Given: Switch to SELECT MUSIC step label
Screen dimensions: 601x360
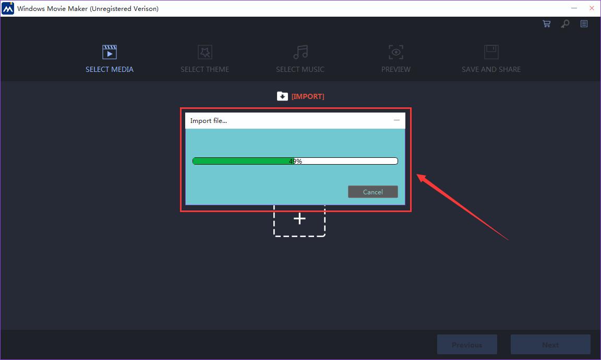Looking at the screenshot, I should (x=300, y=69).
